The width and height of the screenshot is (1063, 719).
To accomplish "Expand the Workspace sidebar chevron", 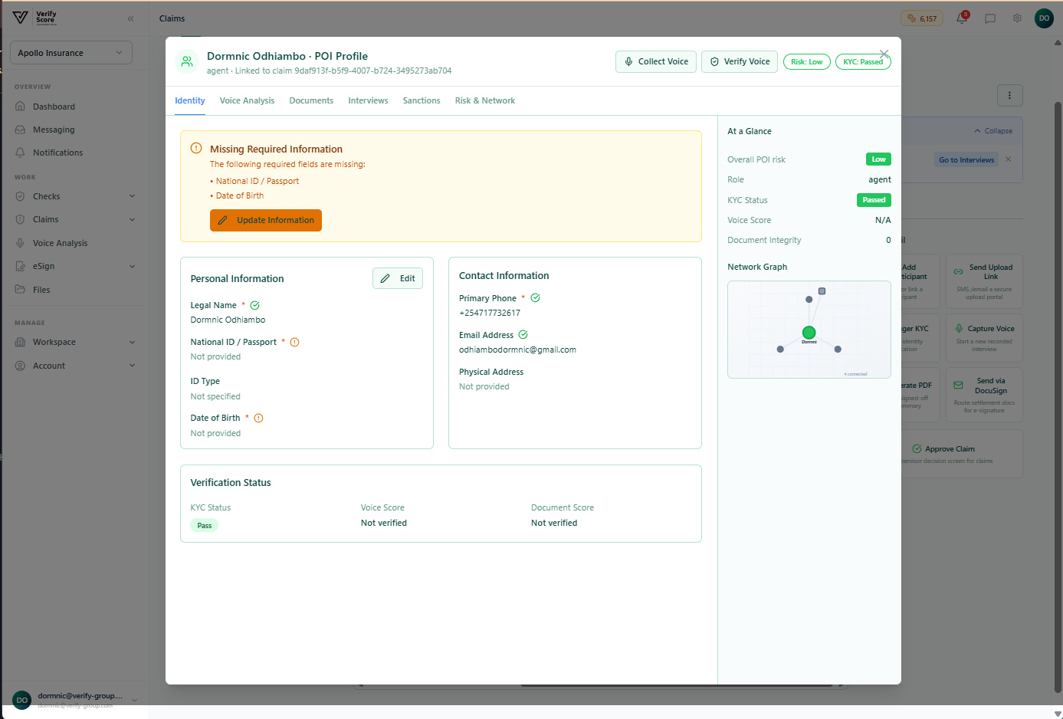I will [x=132, y=342].
